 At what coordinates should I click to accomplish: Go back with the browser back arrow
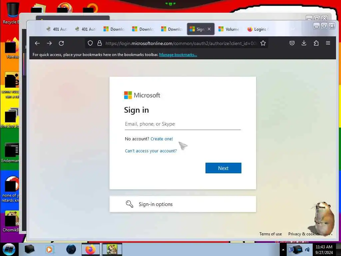[x=37, y=43]
